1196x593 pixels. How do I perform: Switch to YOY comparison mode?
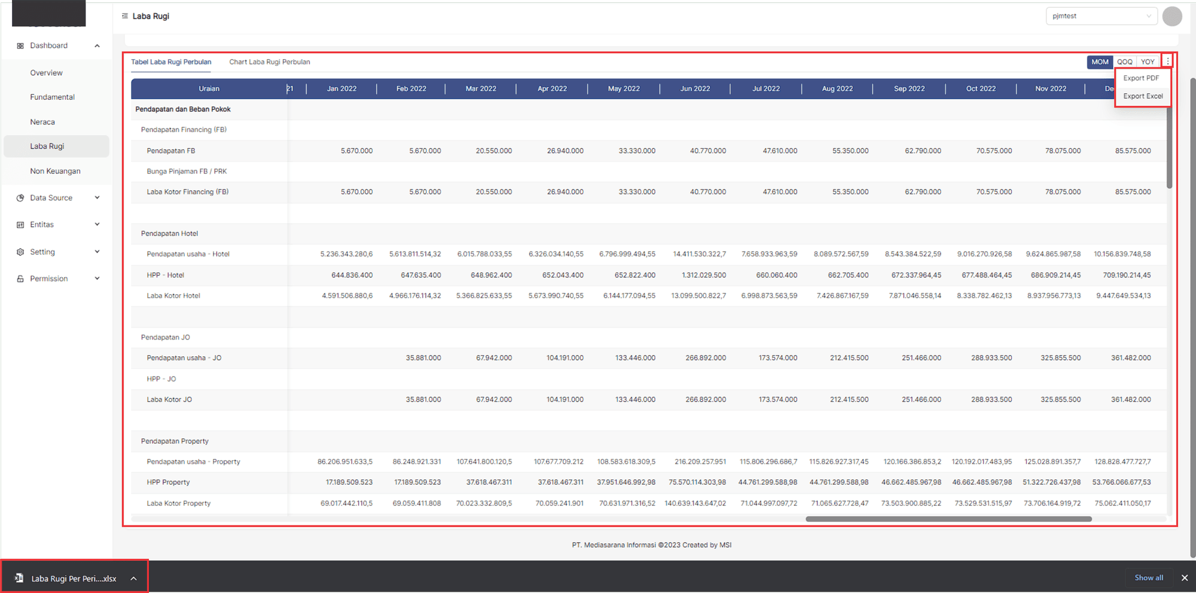click(x=1148, y=62)
